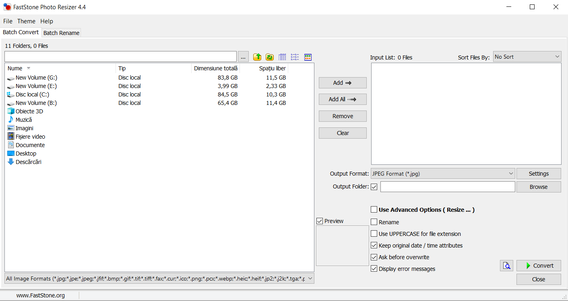
Task: Click the 2,33 GB free space value
Action: [x=276, y=86]
